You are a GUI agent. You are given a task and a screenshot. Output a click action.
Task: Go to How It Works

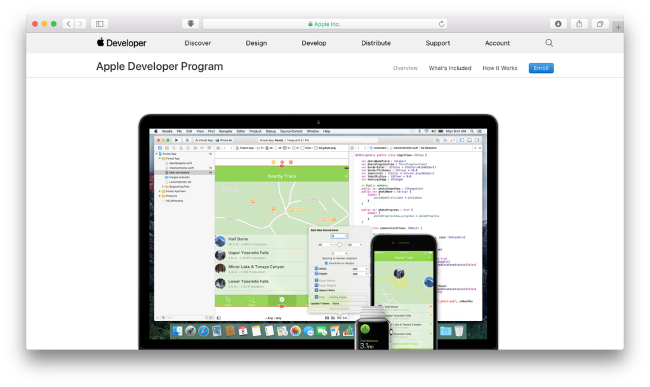pos(500,68)
